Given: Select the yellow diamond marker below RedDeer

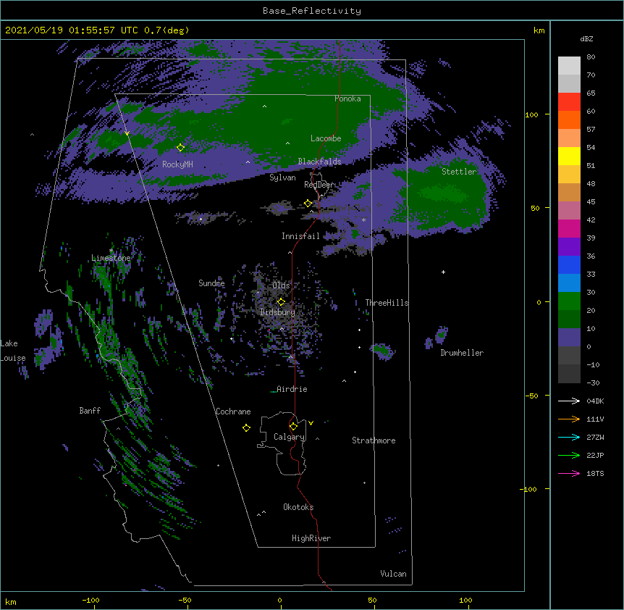Looking at the screenshot, I should point(308,204).
